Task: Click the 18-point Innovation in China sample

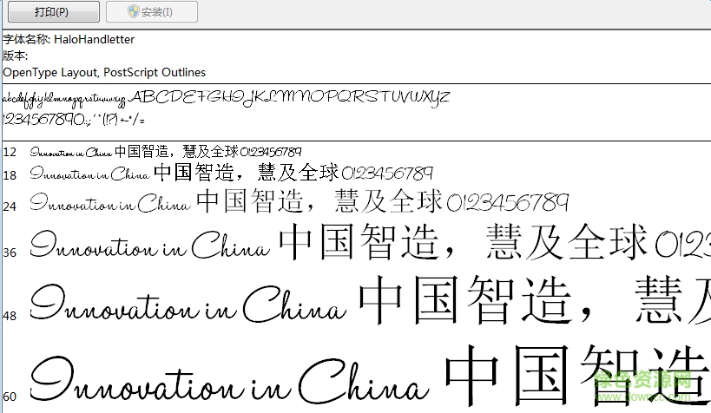Action: [x=89, y=174]
